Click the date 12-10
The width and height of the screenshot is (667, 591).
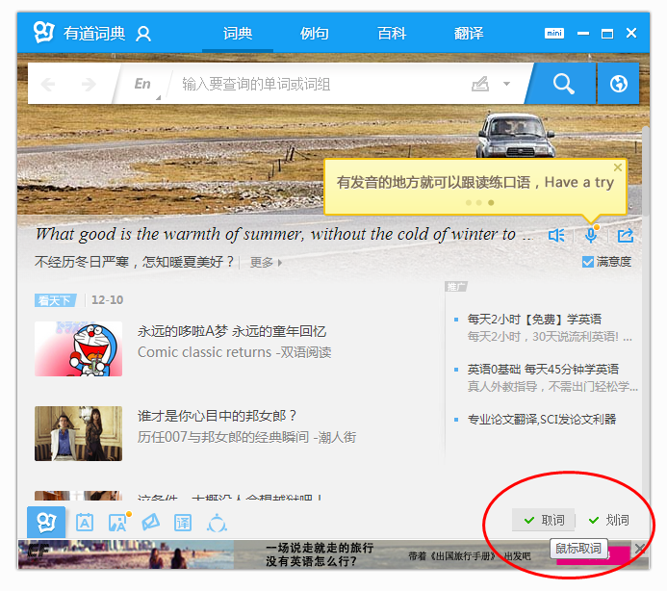point(107,300)
